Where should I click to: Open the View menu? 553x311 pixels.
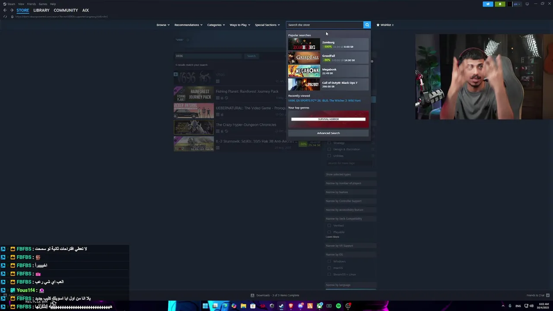[x=21, y=4]
